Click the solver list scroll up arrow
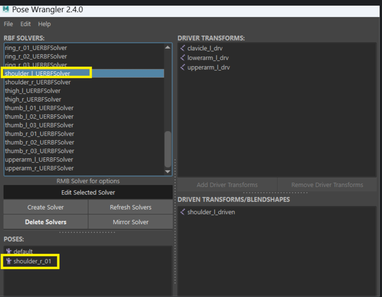Image resolution: width=382 pixels, height=297 pixels. pyautogui.click(x=168, y=47)
